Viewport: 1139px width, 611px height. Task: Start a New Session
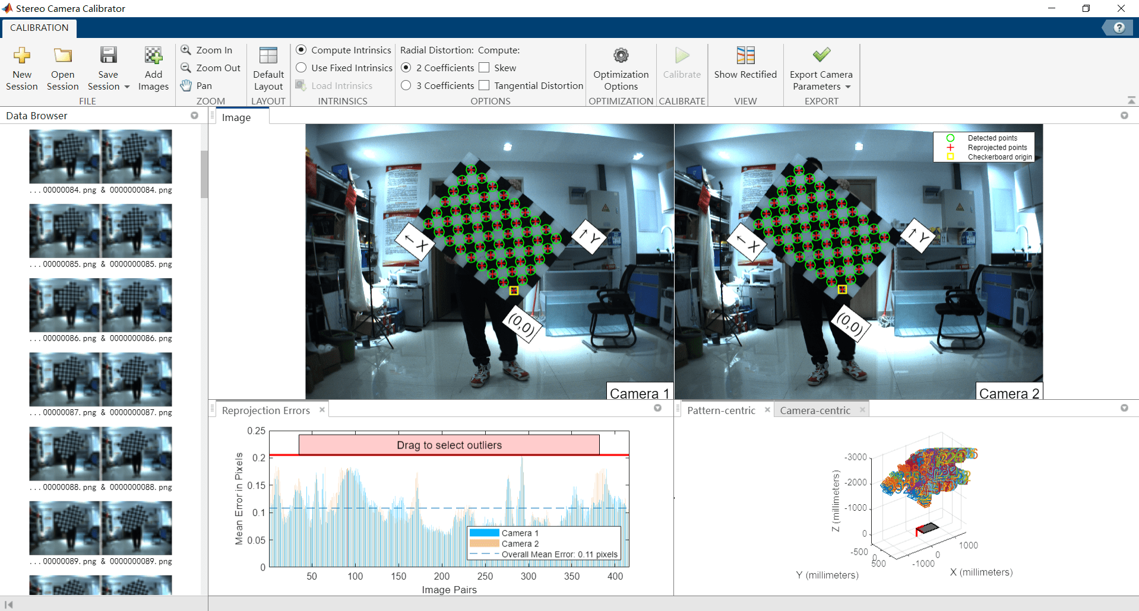[21, 68]
